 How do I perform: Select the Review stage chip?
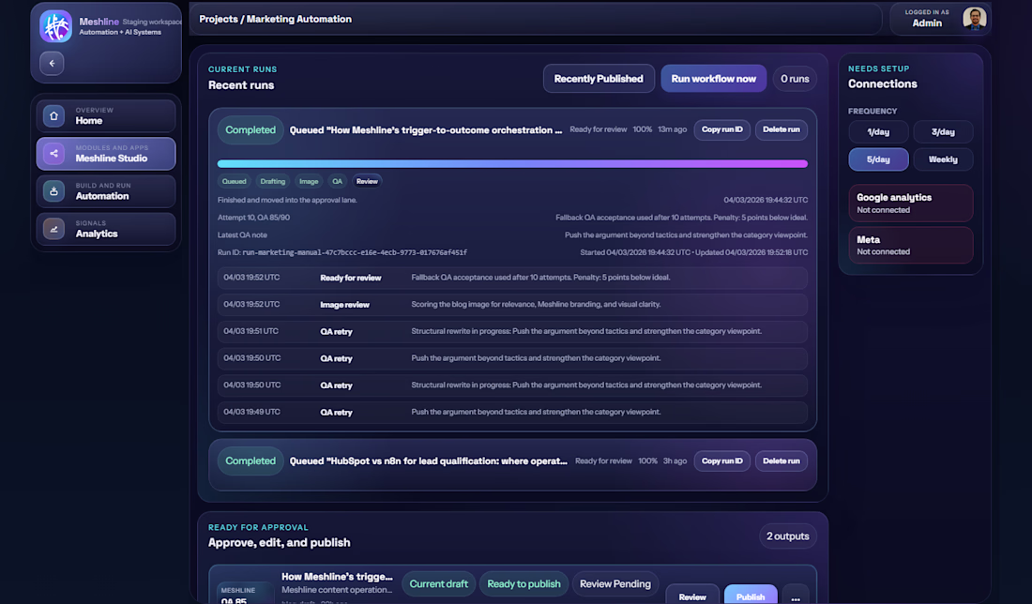click(367, 181)
